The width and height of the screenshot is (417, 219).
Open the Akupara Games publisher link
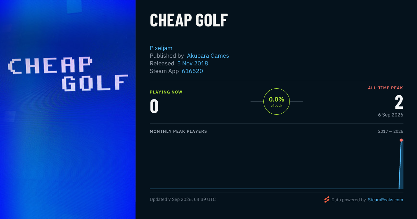coord(208,56)
